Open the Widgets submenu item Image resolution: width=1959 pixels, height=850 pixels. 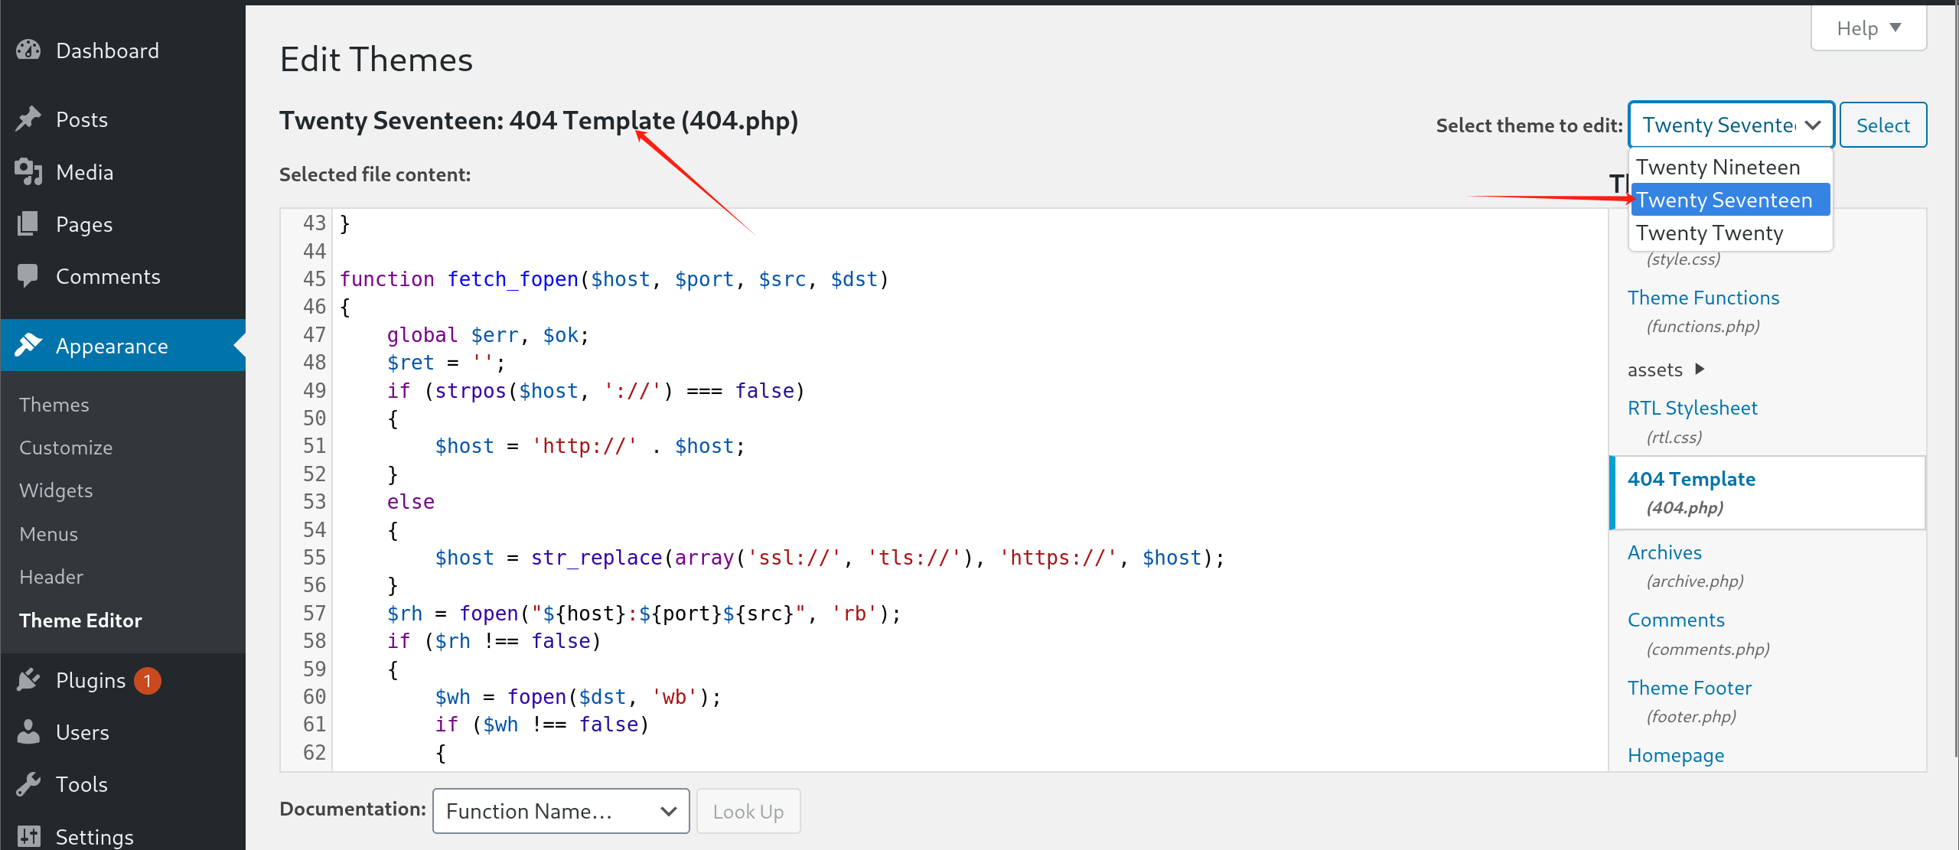(x=56, y=490)
